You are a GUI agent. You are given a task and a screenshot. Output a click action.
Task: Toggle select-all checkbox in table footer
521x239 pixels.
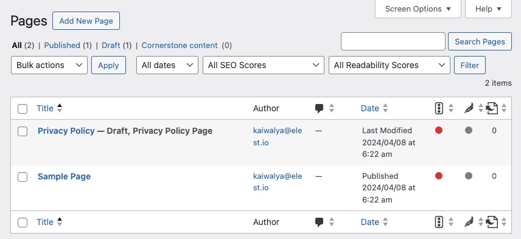pyautogui.click(x=23, y=223)
